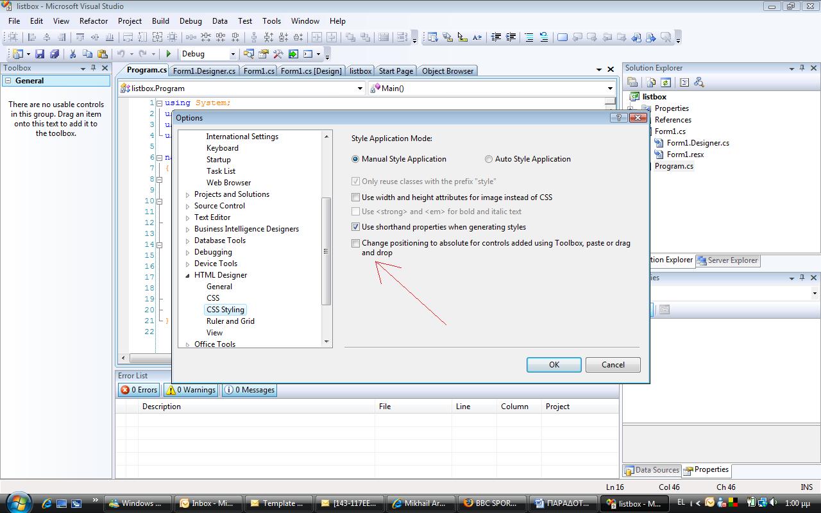821x513 pixels.
Task: Open the Build menu
Action: coord(160,21)
